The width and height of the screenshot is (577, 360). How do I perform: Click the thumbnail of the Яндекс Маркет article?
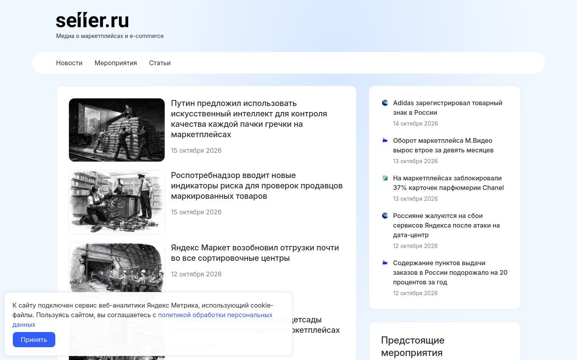(117, 268)
